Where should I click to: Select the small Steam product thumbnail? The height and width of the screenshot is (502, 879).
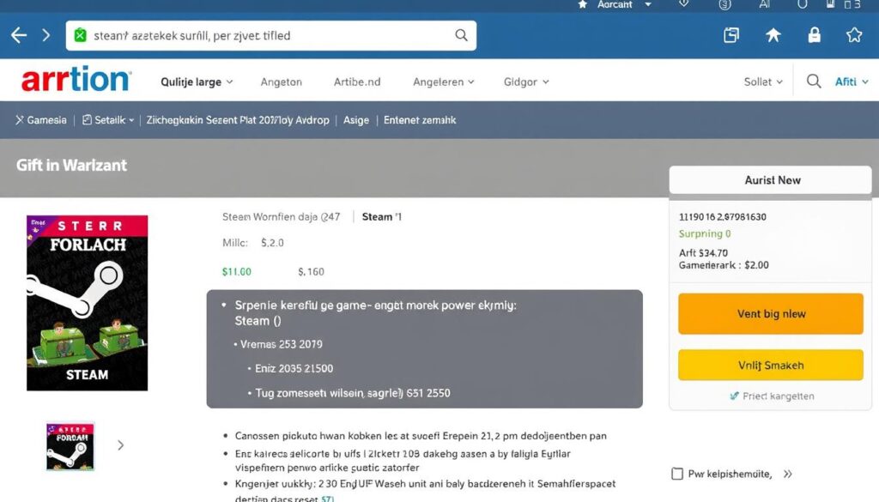click(70, 447)
